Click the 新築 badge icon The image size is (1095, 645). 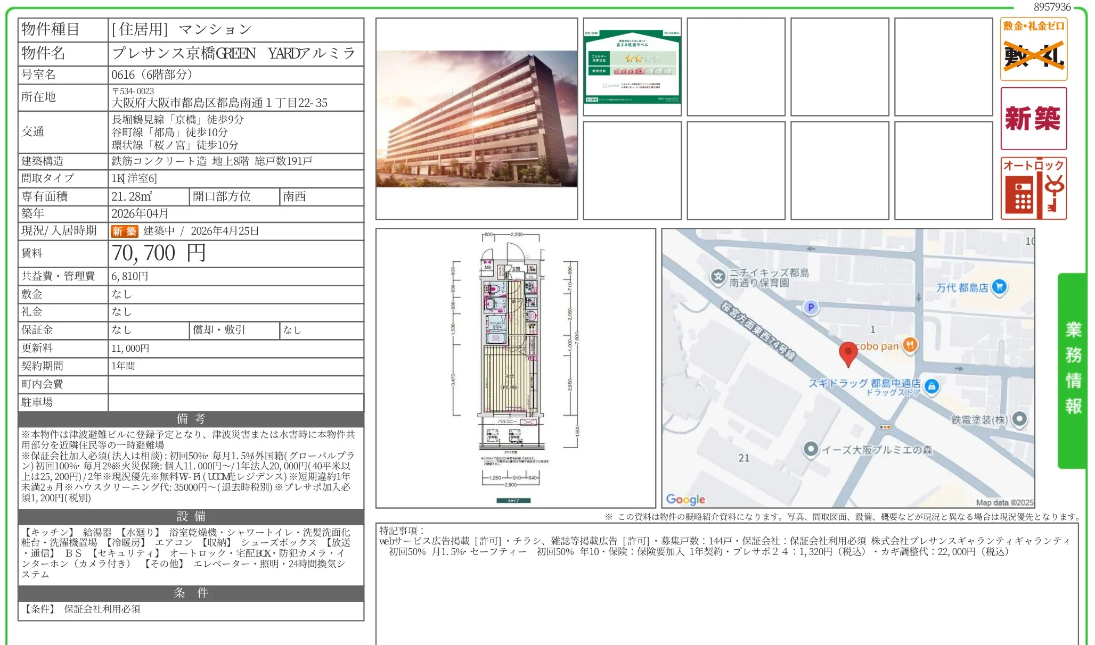click(1033, 118)
